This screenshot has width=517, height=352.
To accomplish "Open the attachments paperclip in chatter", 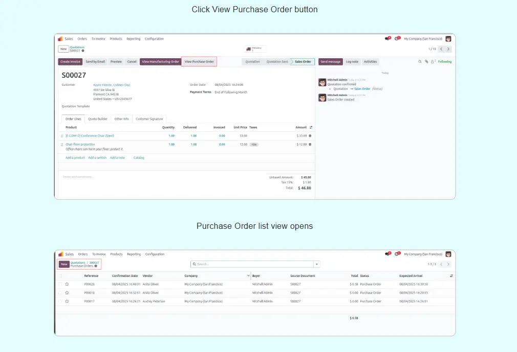I will pyautogui.click(x=426, y=62).
